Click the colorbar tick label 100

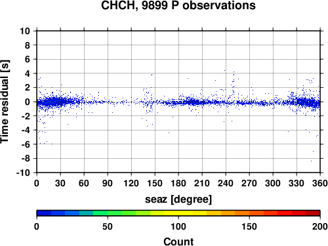178,226
